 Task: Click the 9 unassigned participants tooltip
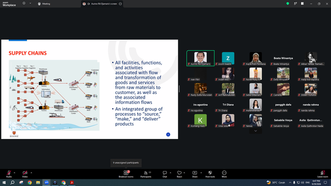(x=126, y=163)
